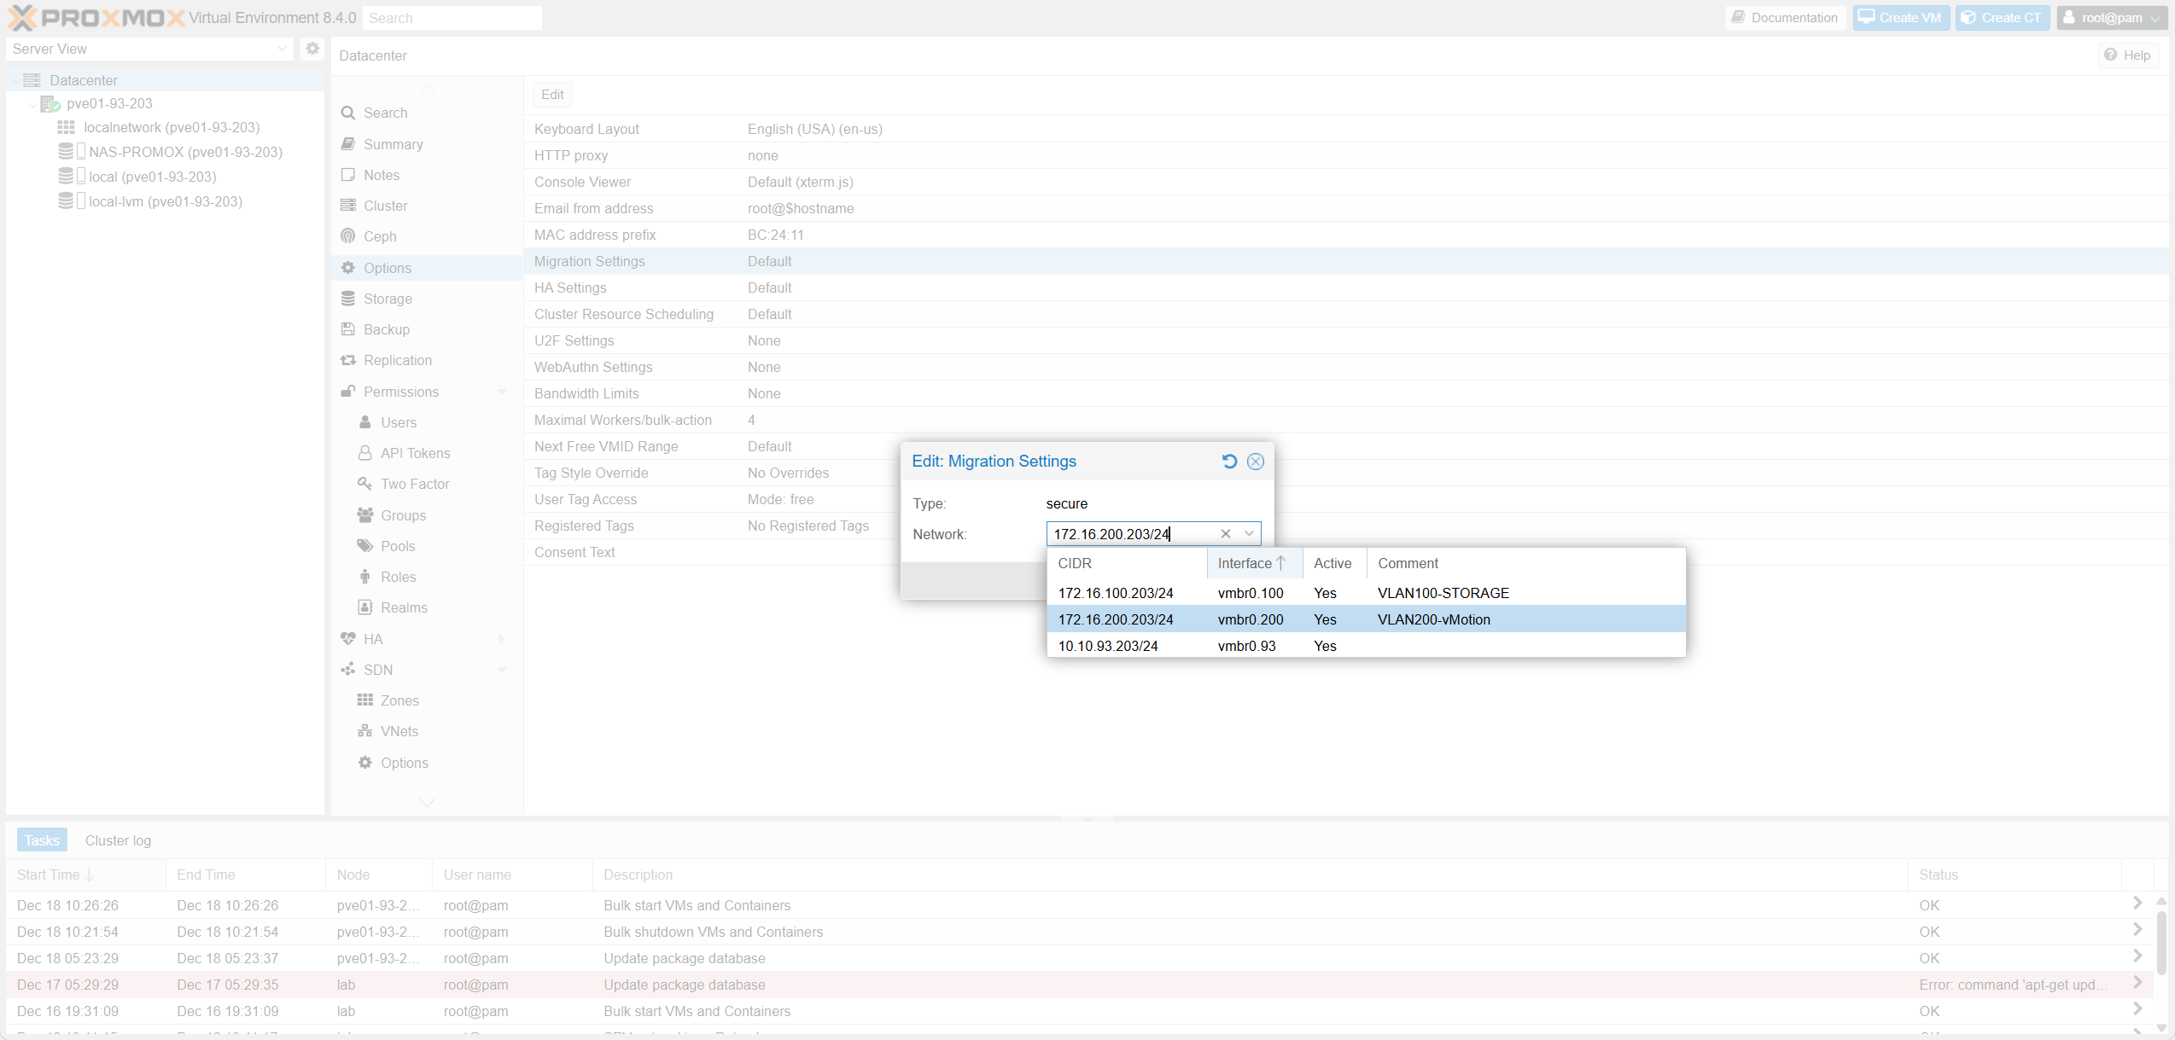Reset the Migration Settings dialog changes
Viewport: 2175px width, 1040px height.
tap(1229, 461)
